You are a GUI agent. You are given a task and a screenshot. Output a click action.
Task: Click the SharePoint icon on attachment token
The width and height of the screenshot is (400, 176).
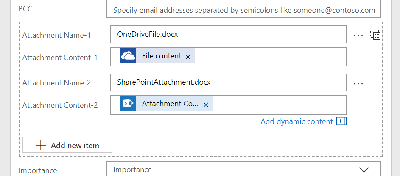pyautogui.click(x=128, y=104)
